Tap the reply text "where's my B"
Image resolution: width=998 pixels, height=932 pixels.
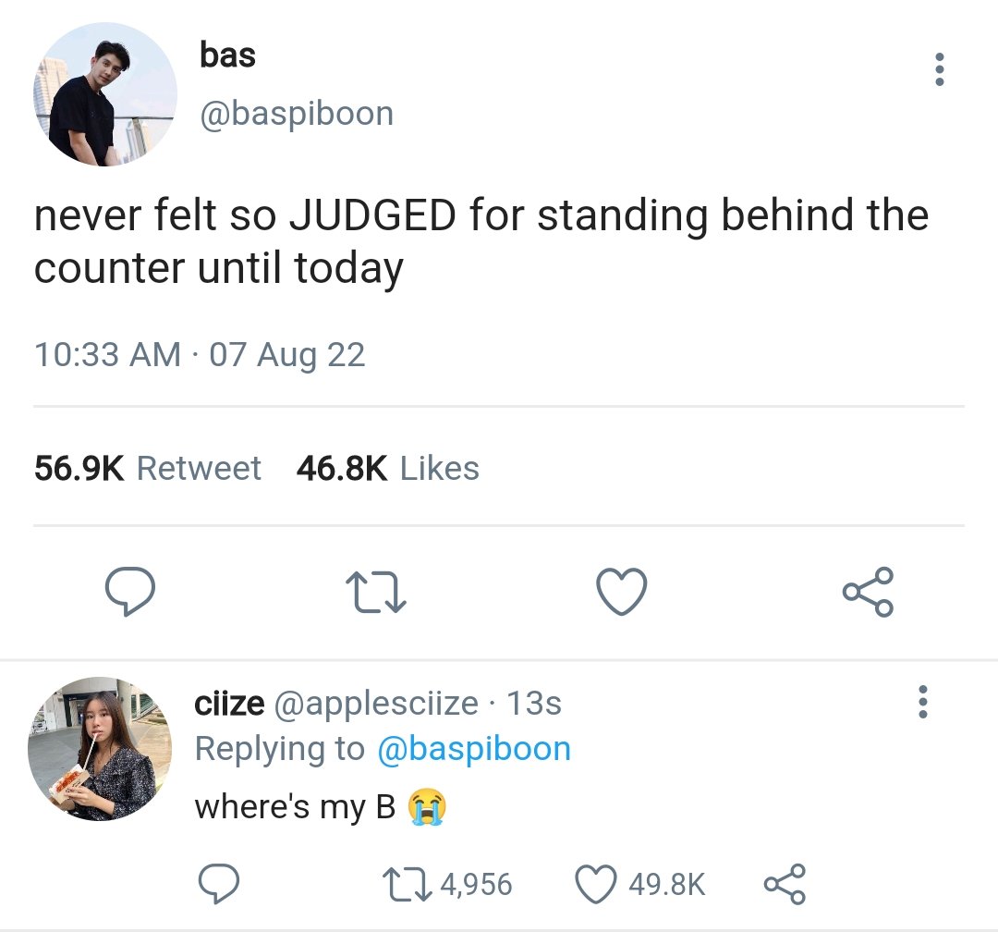[296, 807]
